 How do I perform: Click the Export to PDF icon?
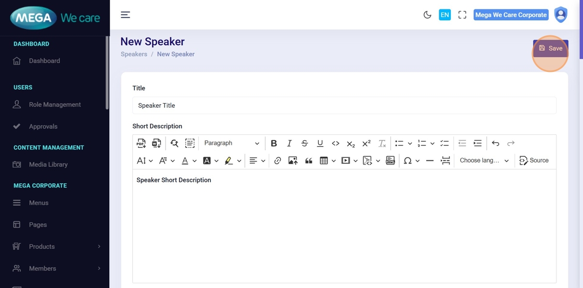tap(141, 143)
